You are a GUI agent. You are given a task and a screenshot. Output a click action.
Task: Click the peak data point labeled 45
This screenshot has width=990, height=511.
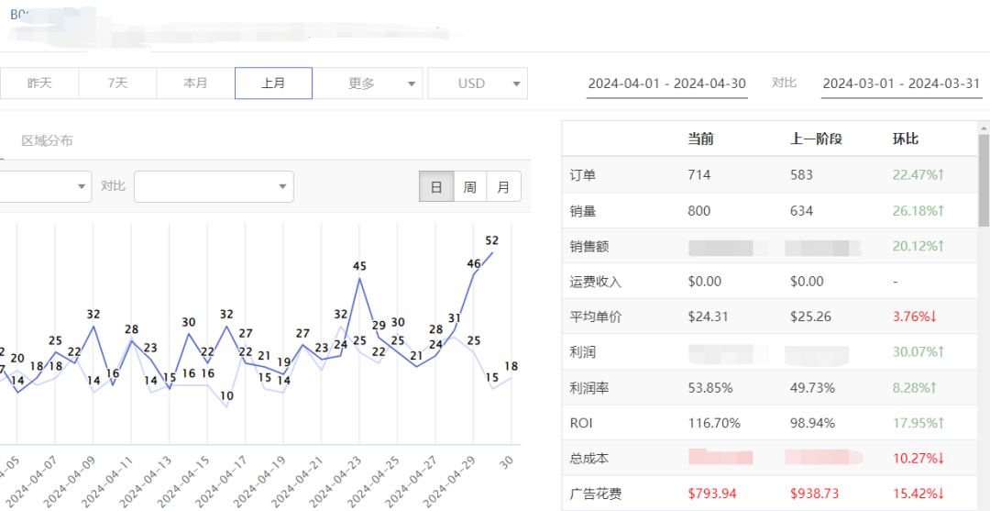click(359, 279)
